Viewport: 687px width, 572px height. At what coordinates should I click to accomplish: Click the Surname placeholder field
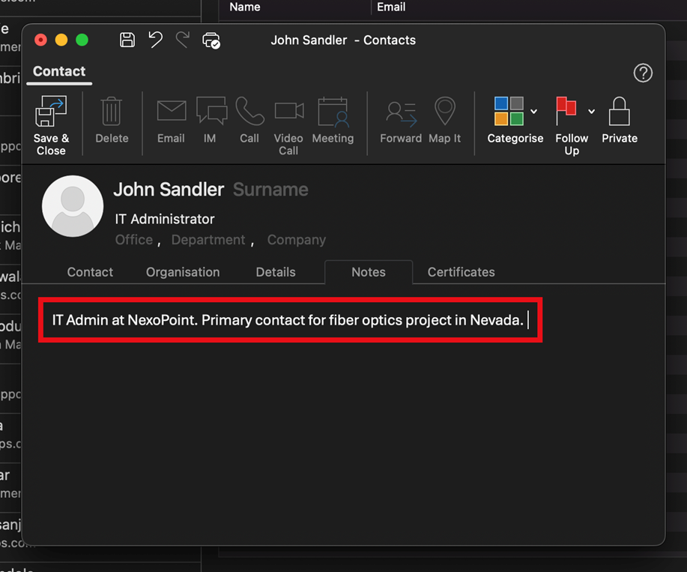270,190
